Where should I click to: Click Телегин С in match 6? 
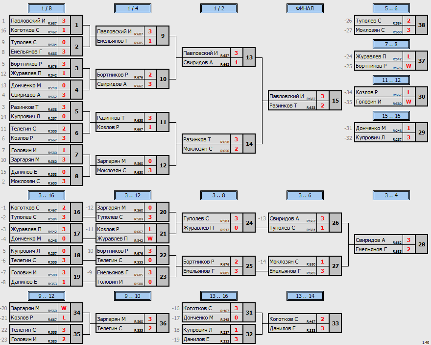[x=24, y=129]
